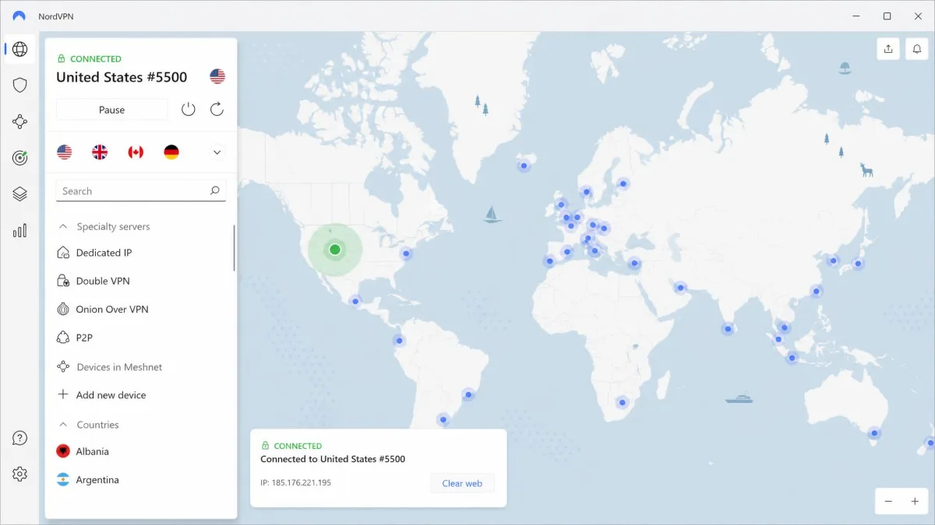Select Onion Over VPN label
The image size is (935, 525).
tap(112, 310)
